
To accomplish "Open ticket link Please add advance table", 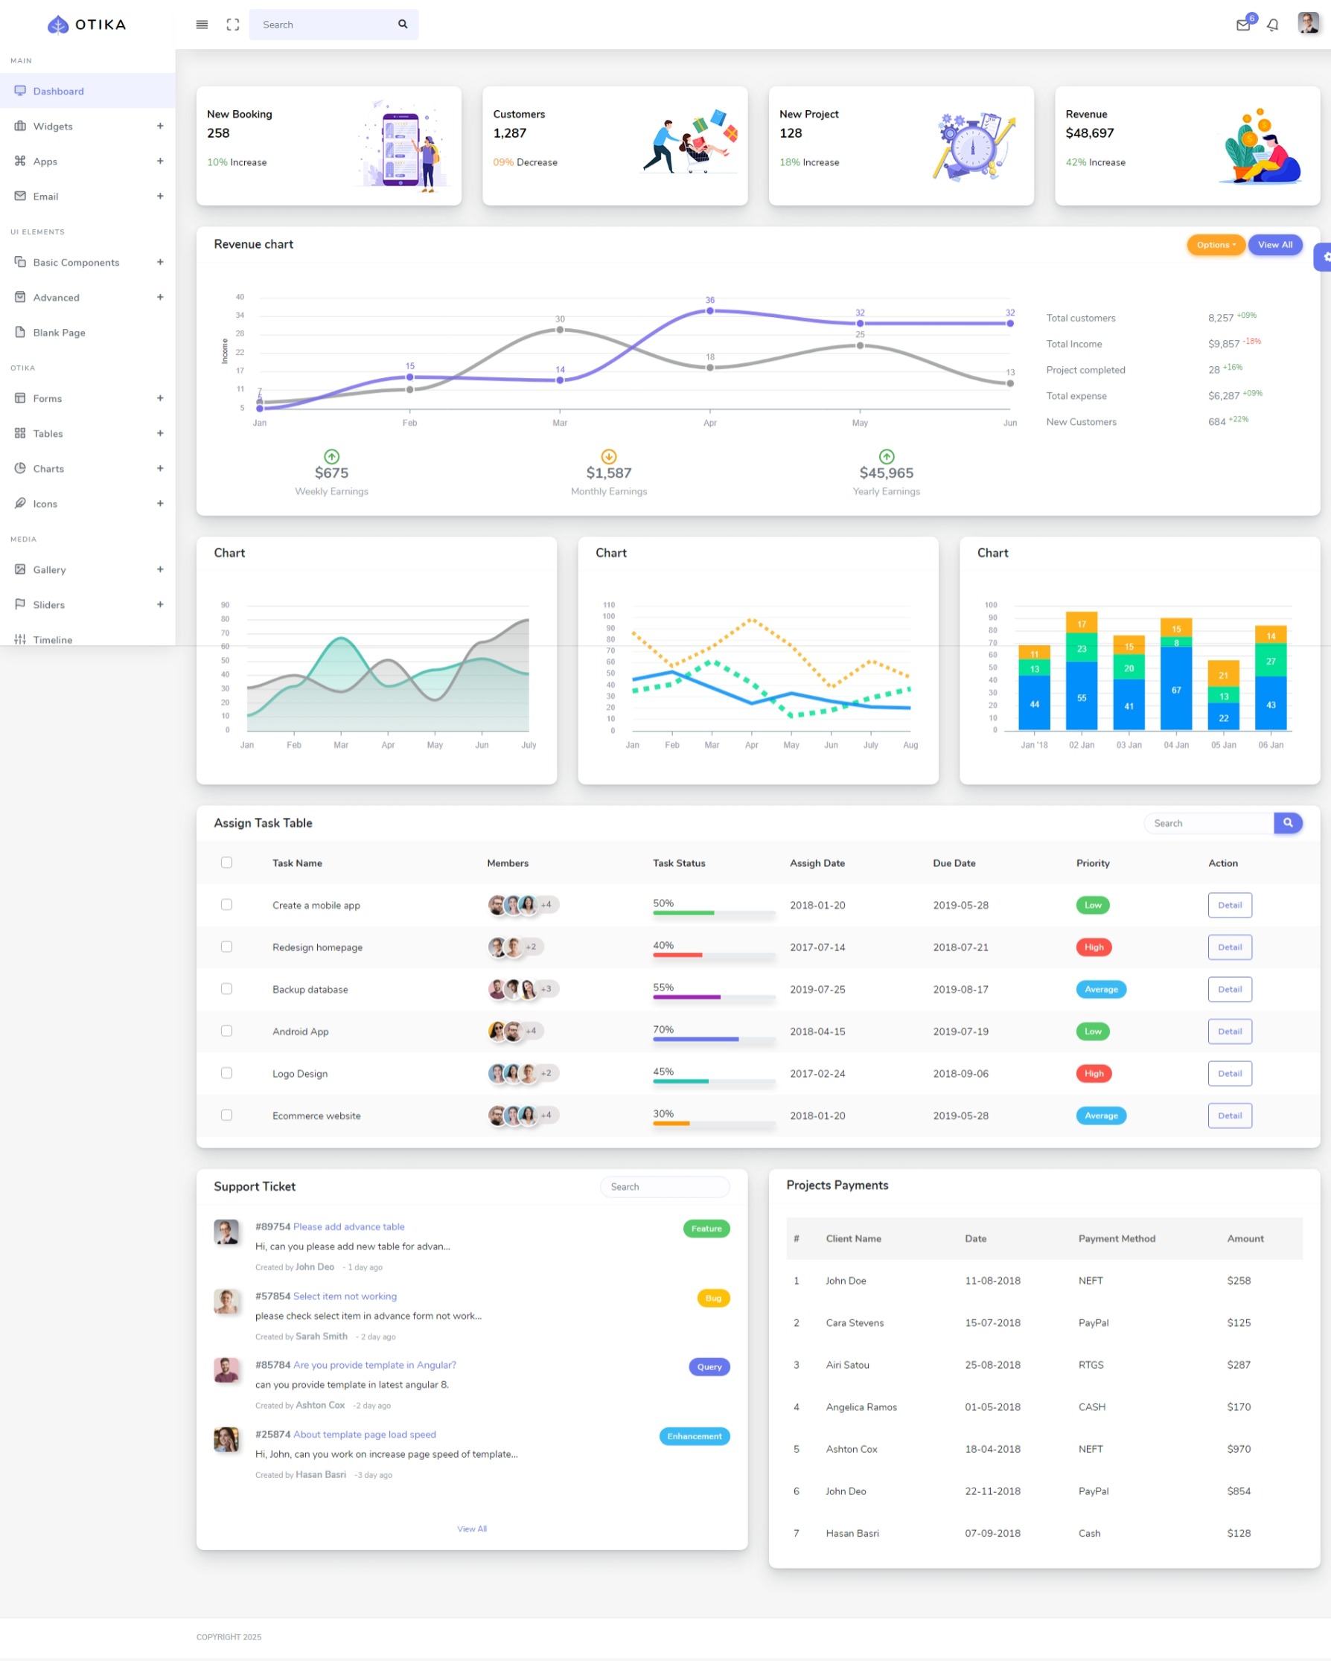I will pyautogui.click(x=348, y=1226).
